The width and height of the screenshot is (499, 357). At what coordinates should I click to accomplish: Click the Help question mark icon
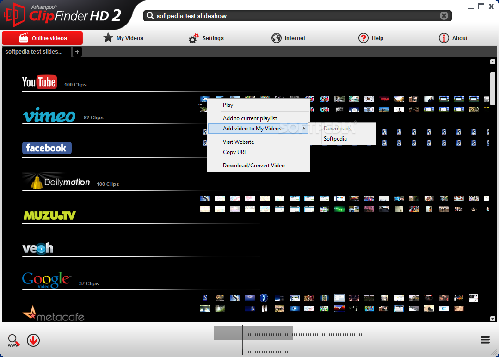pyautogui.click(x=363, y=38)
